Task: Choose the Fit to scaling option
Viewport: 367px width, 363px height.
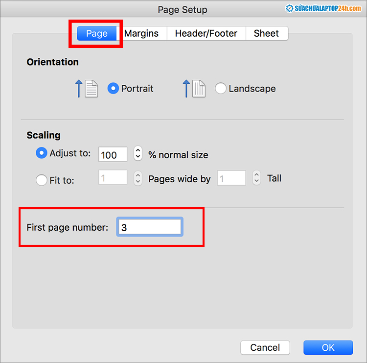Action: coord(42,180)
